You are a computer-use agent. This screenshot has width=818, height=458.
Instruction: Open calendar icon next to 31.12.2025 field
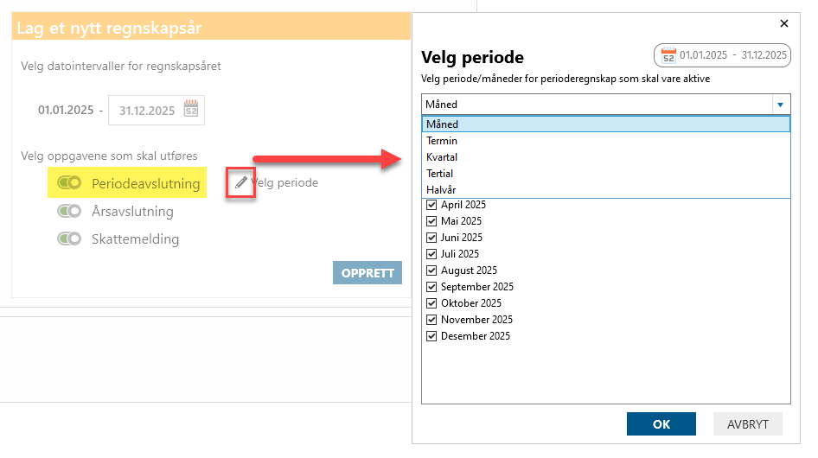191,109
